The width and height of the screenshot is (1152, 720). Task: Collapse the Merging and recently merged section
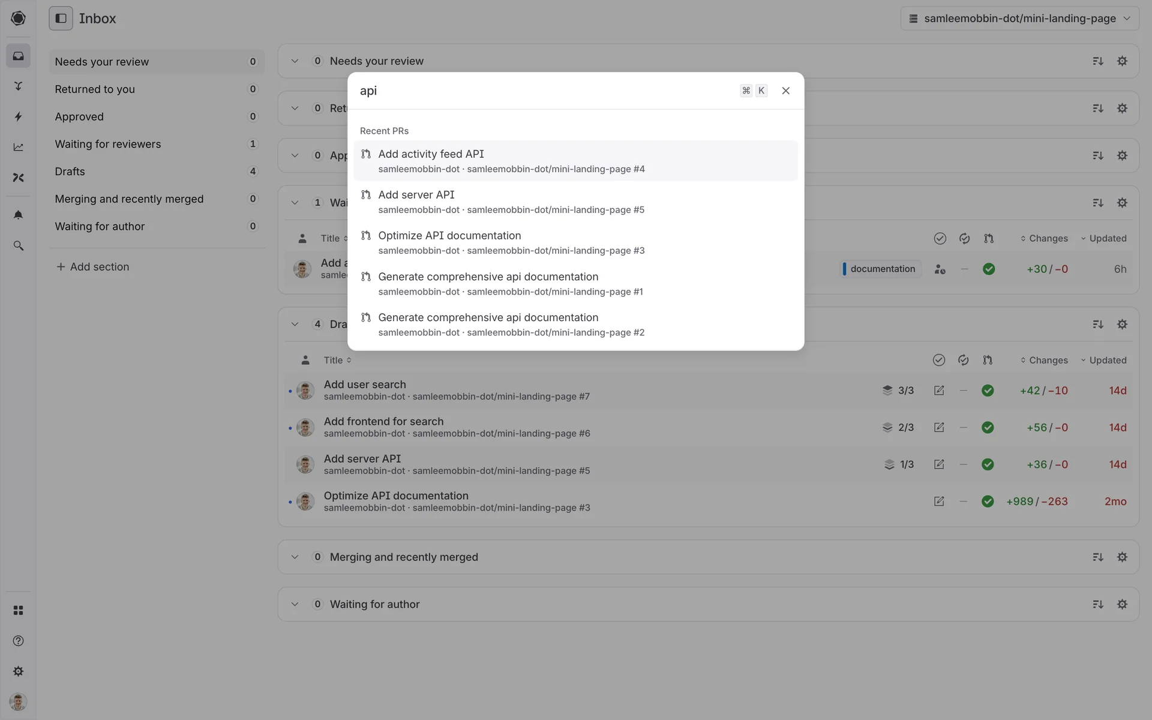point(295,557)
